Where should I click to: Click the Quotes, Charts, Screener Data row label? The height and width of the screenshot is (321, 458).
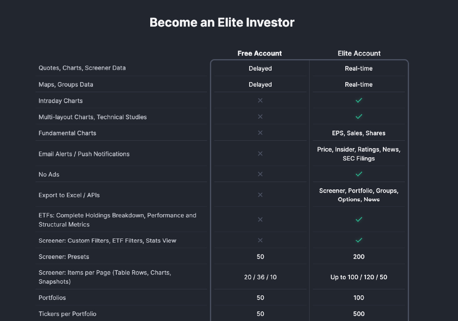tap(82, 68)
